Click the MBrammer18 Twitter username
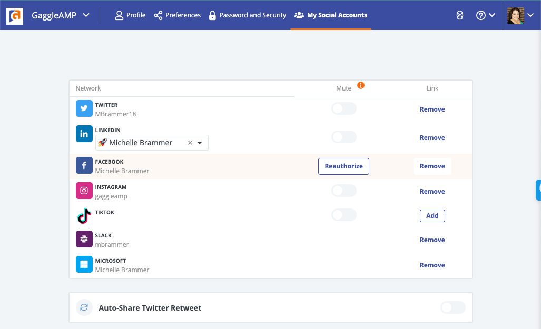 tap(115, 114)
